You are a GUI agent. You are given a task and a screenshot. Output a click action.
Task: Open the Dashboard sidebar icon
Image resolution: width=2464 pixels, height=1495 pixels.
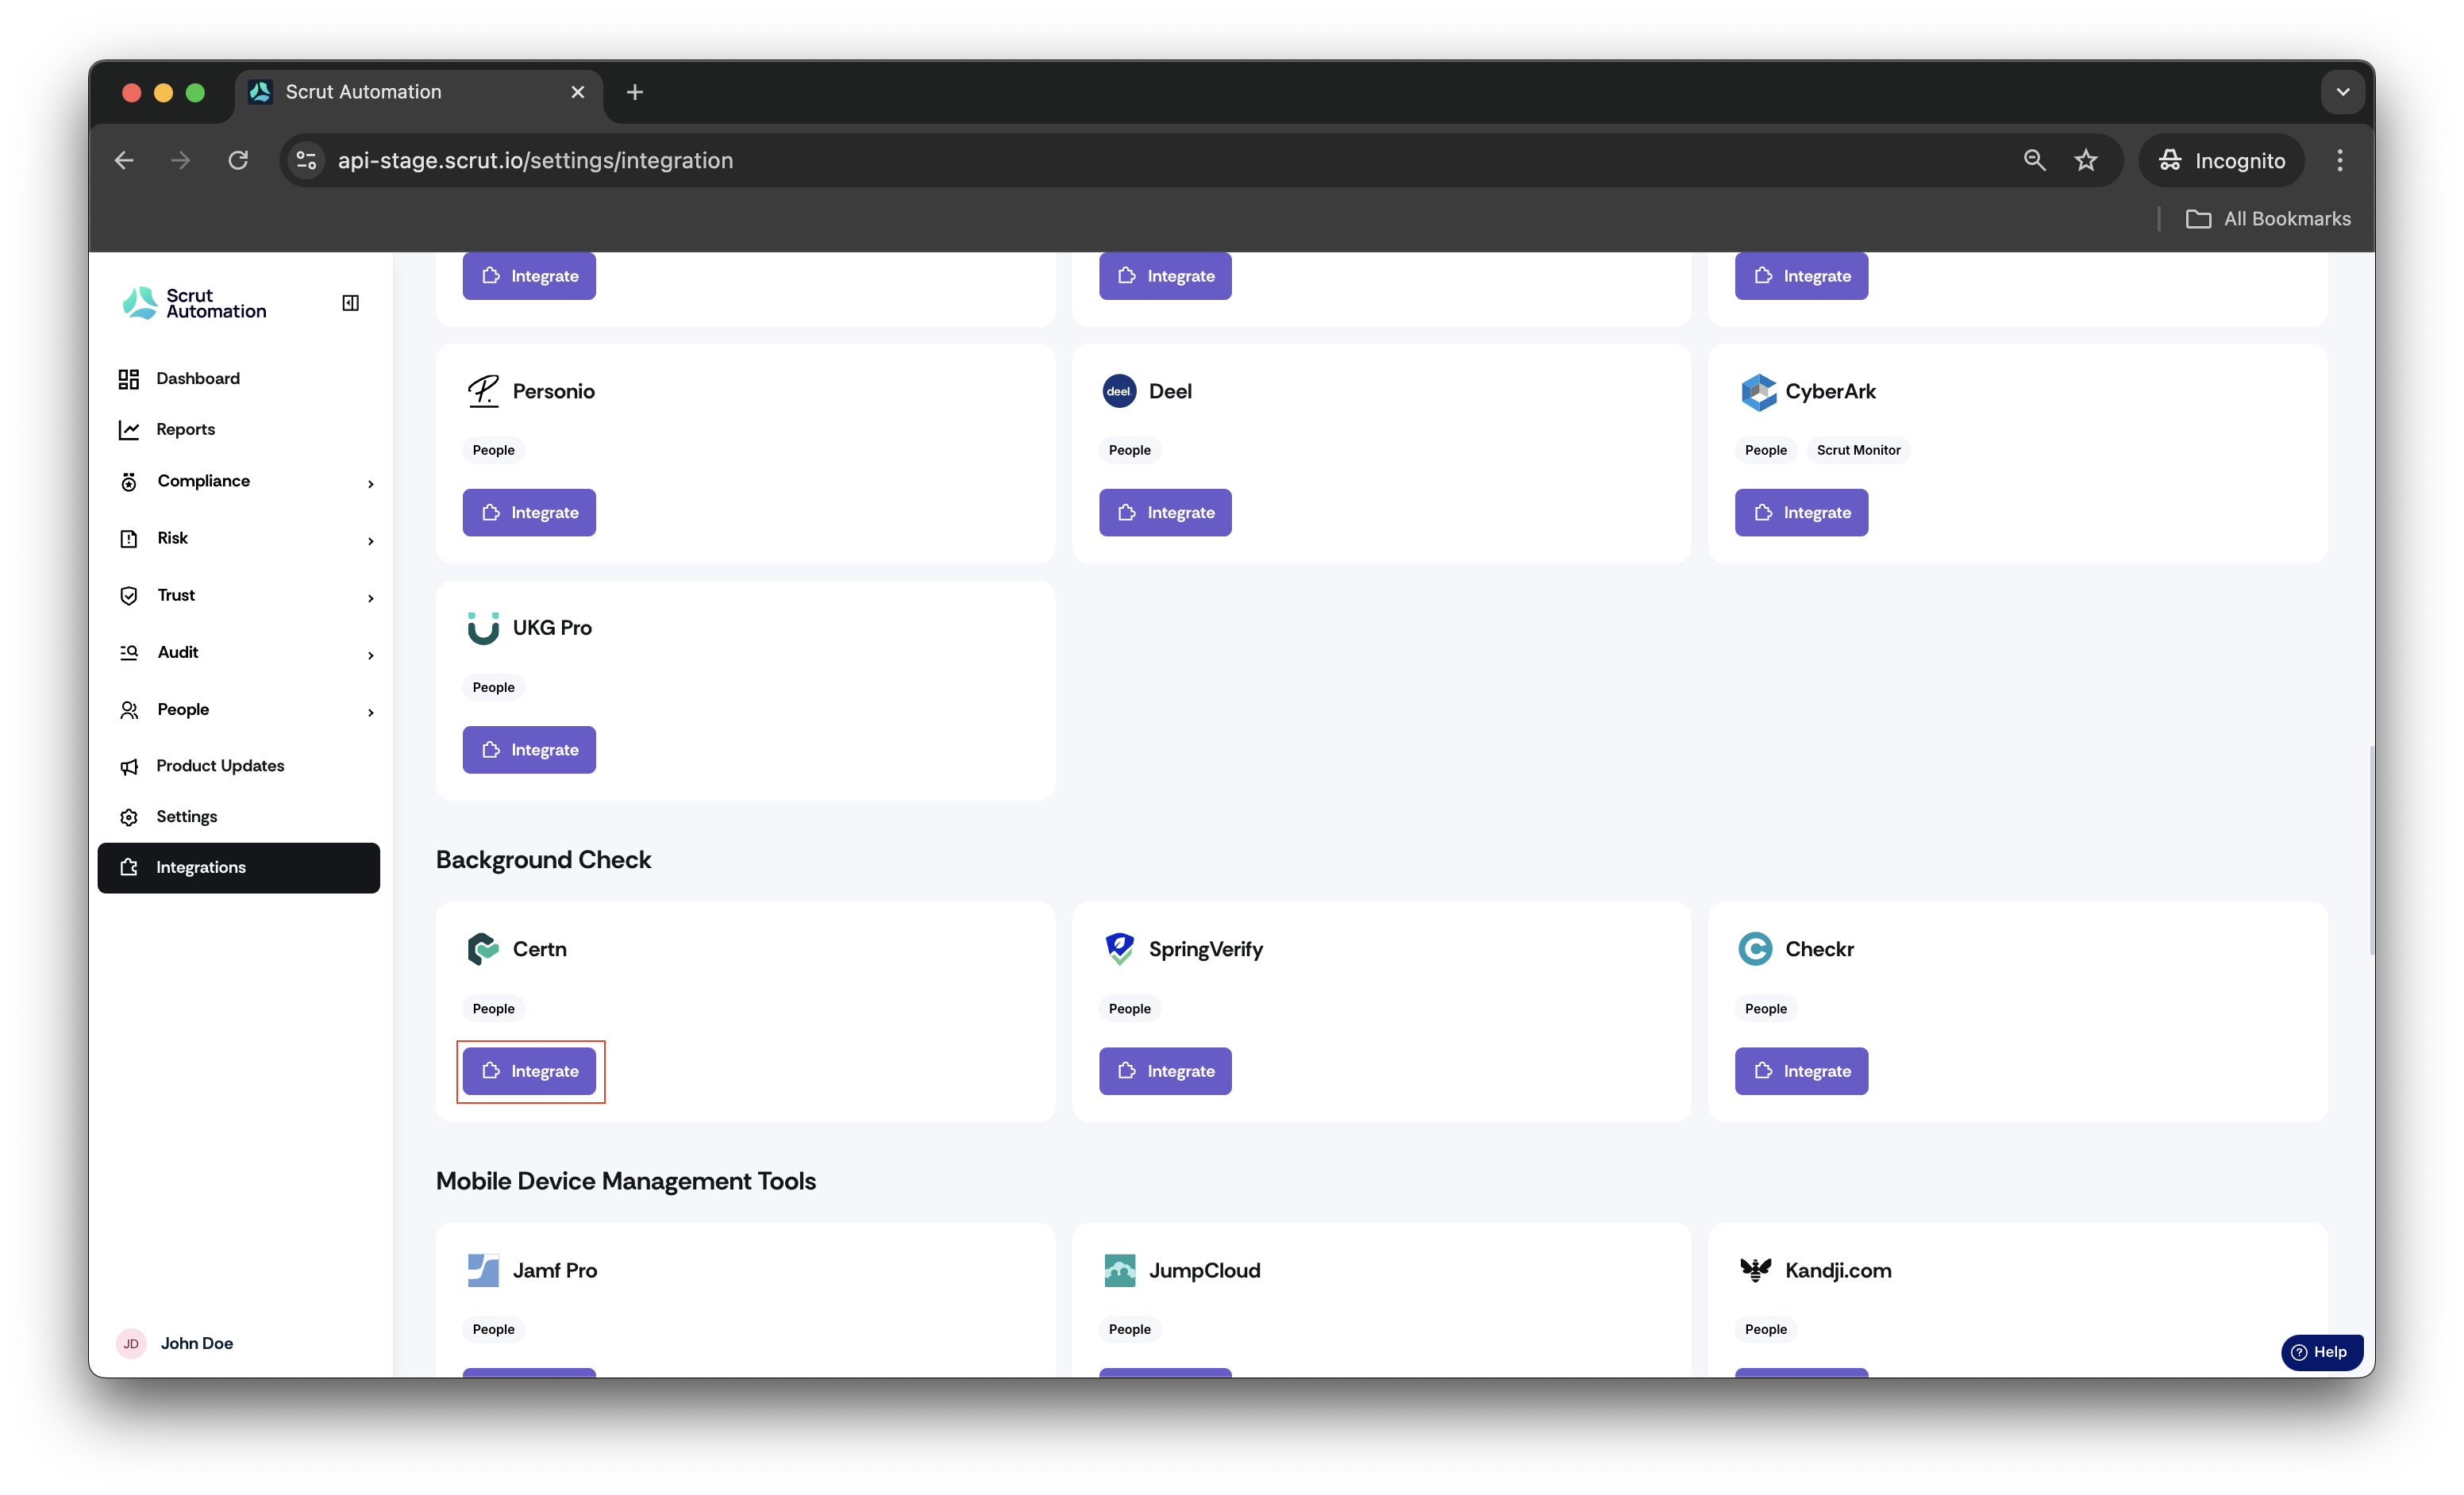click(129, 379)
